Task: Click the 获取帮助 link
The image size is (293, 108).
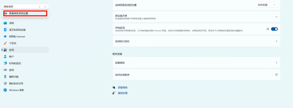Action: coord(123,87)
